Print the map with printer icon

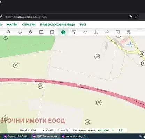coord(129,32)
